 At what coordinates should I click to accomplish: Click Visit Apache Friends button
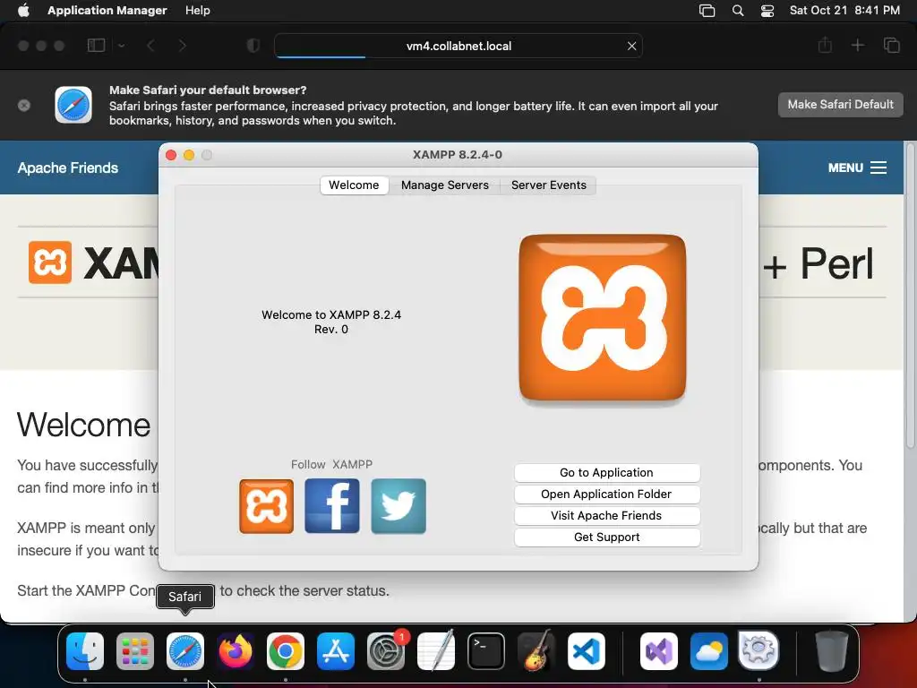(x=606, y=516)
